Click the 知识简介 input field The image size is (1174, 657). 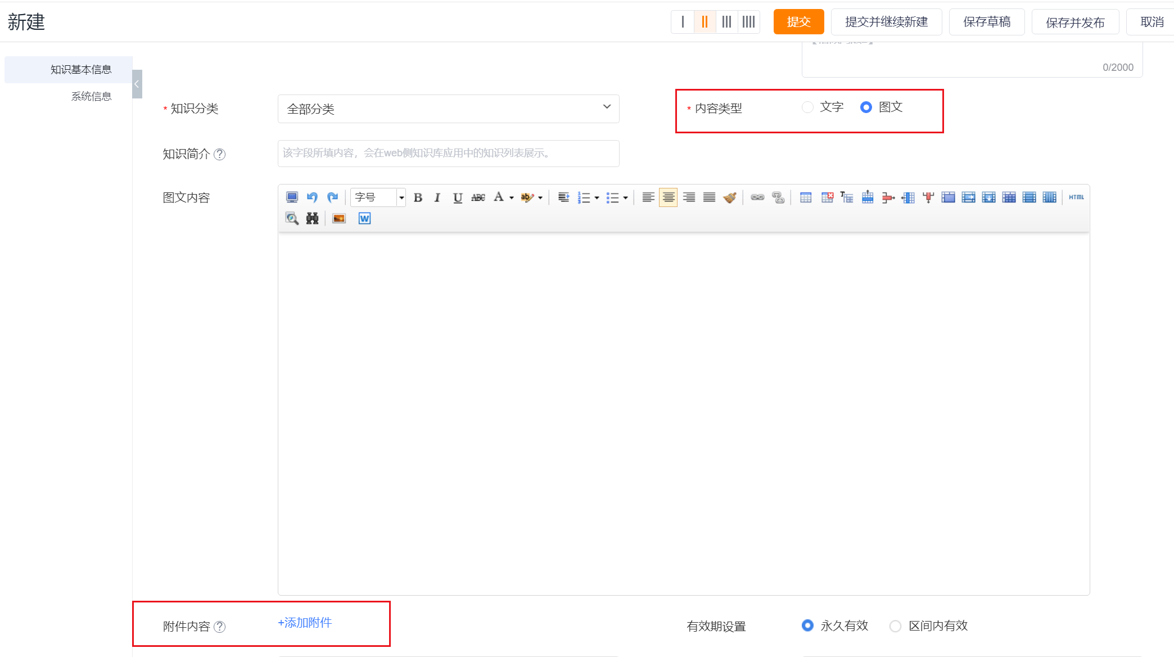point(448,154)
